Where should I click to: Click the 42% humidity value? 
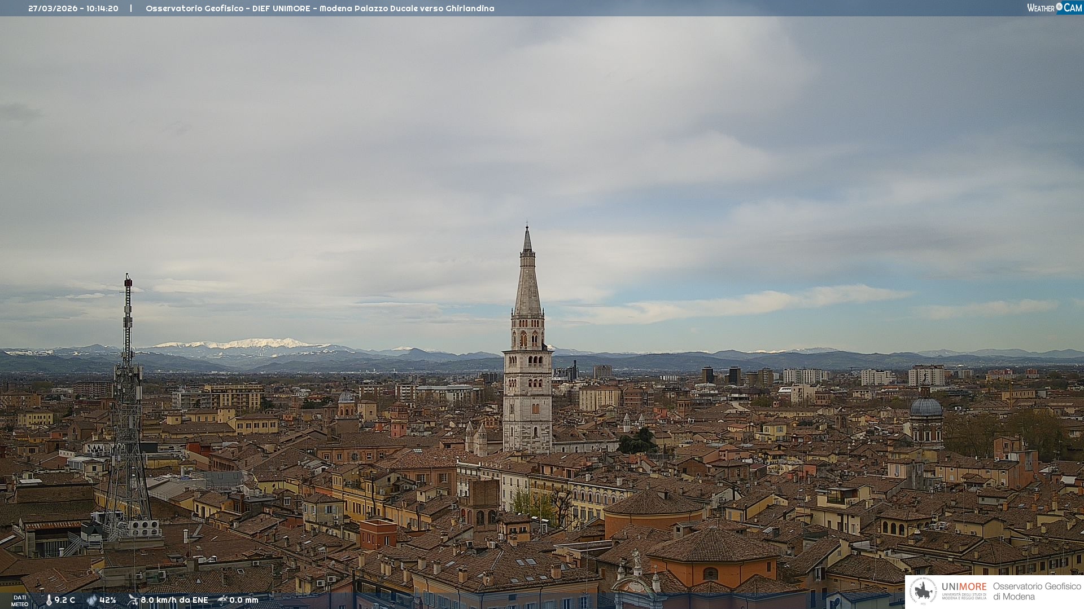tap(107, 600)
